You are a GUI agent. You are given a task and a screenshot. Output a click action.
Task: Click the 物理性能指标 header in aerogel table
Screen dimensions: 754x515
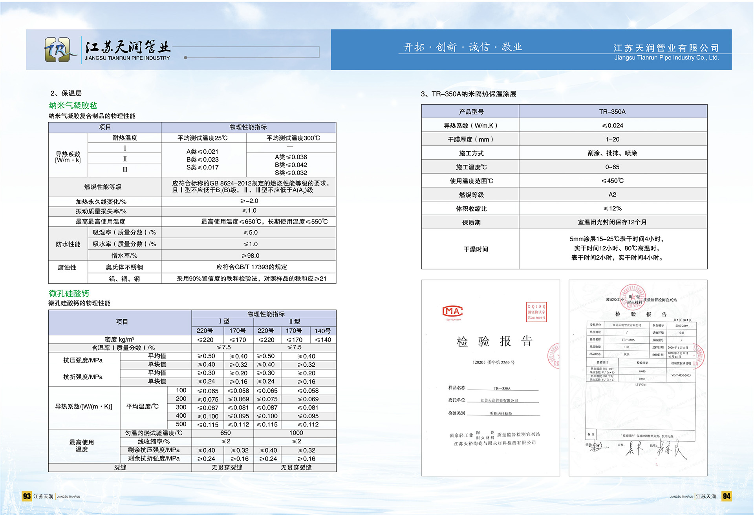tap(248, 127)
